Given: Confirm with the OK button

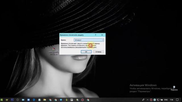Looking at the screenshot, I should point(86,52).
